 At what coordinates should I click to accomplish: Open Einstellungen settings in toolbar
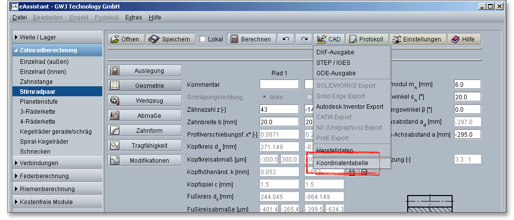point(417,39)
